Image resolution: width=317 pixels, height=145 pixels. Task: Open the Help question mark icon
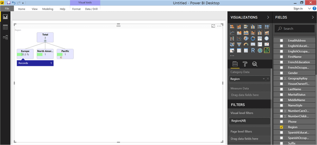[315, 8]
